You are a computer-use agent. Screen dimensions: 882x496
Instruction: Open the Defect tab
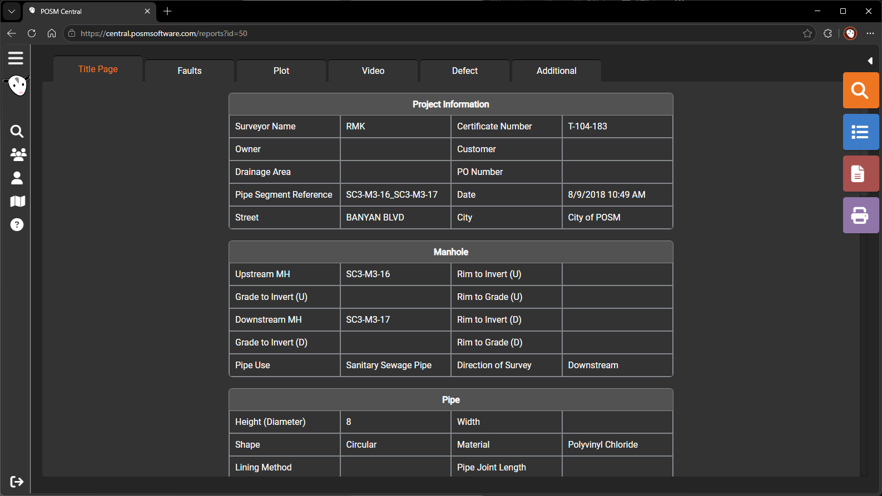[465, 71]
